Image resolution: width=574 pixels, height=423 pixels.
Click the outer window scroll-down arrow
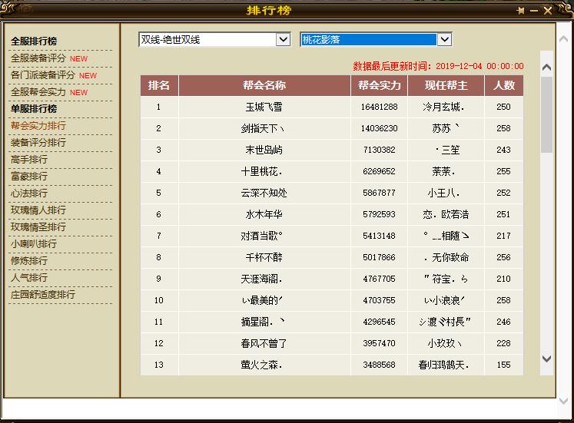click(564, 401)
